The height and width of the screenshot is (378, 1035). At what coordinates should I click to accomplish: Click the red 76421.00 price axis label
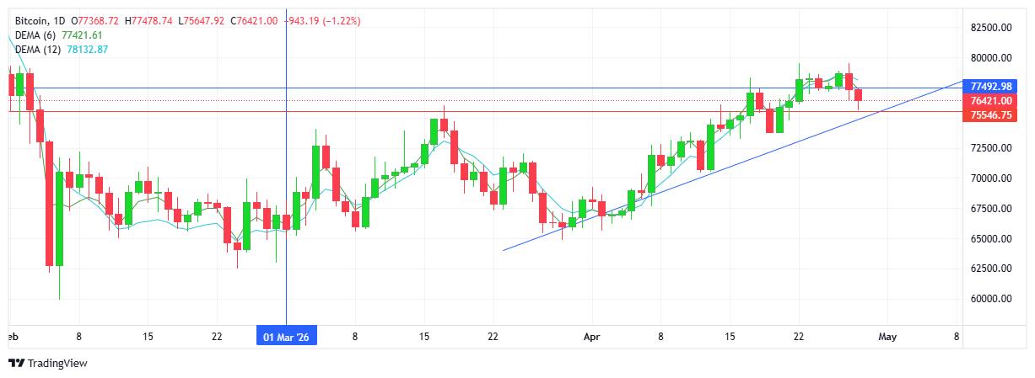pos(991,101)
